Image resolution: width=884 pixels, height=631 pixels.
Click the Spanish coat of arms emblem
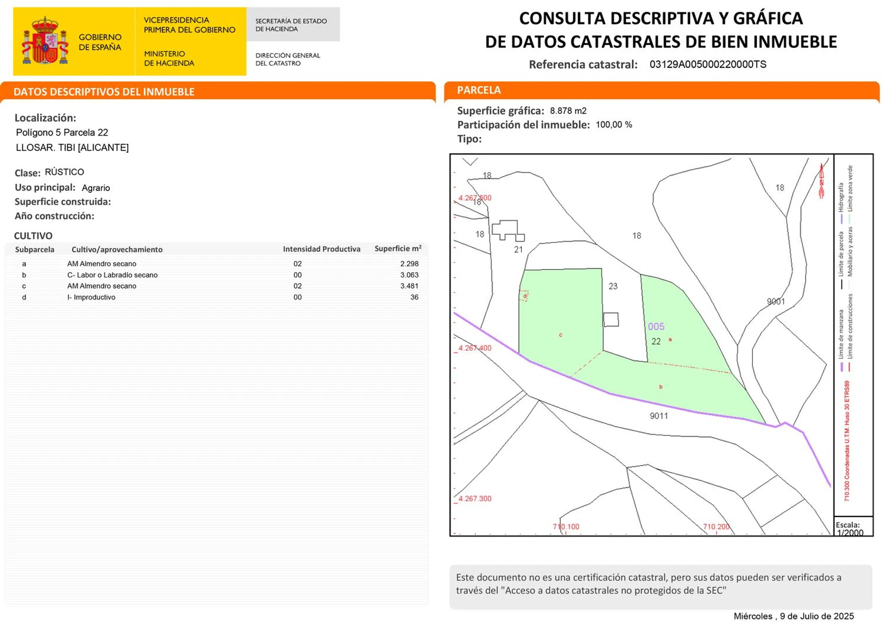[45, 41]
